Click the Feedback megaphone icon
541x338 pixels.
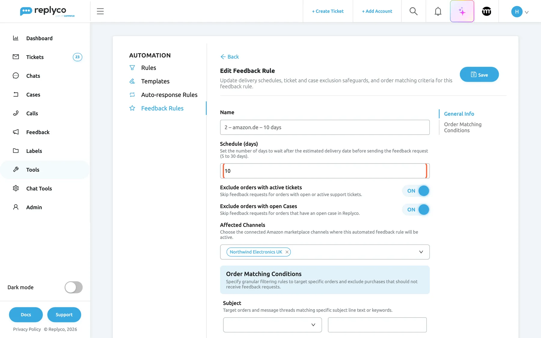click(16, 132)
